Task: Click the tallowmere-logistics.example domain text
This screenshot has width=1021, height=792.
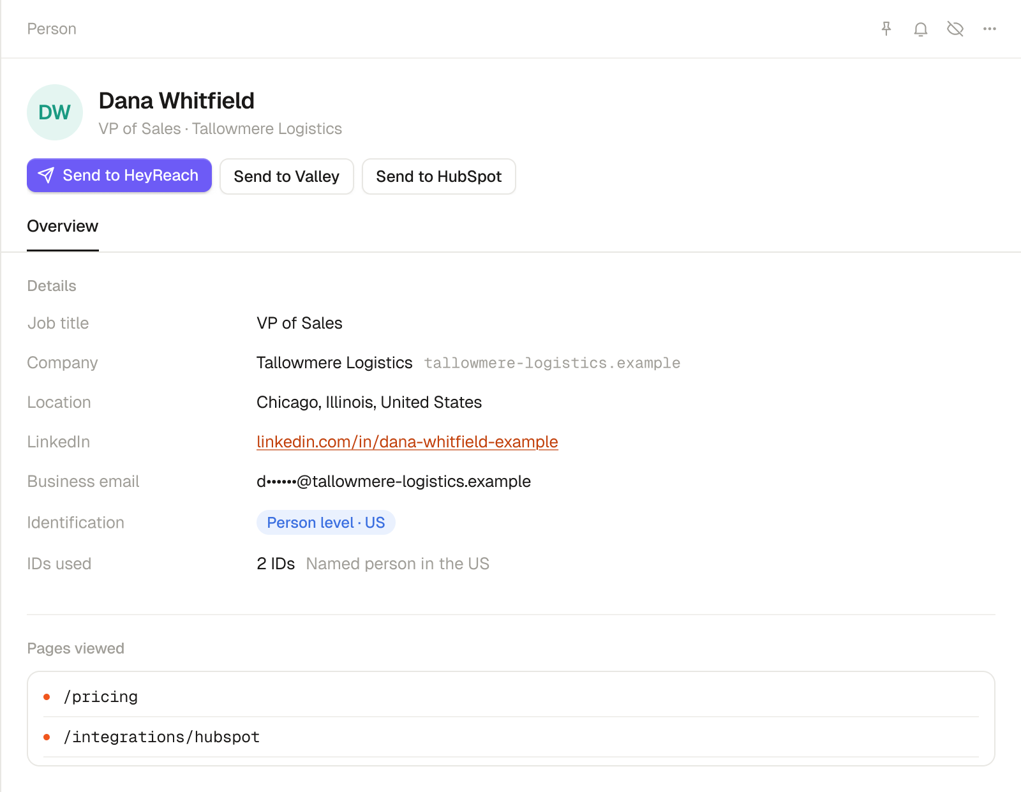Action: pyautogui.click(x=552, y=363)
